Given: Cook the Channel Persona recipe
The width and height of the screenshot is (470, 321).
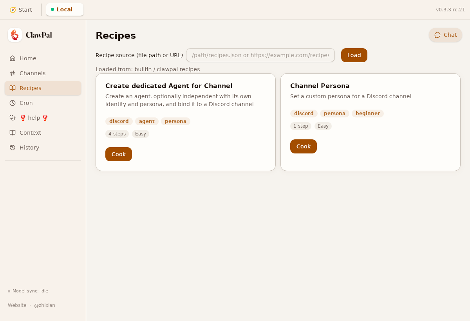Looking at the screenshot, I should [303, 146].
